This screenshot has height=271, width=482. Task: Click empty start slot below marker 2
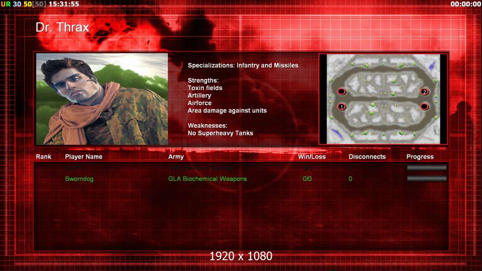click(424, 107)
